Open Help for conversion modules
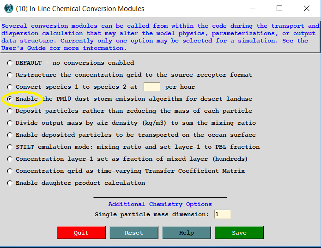Screen dimensions: 321x248 [186, 233]
